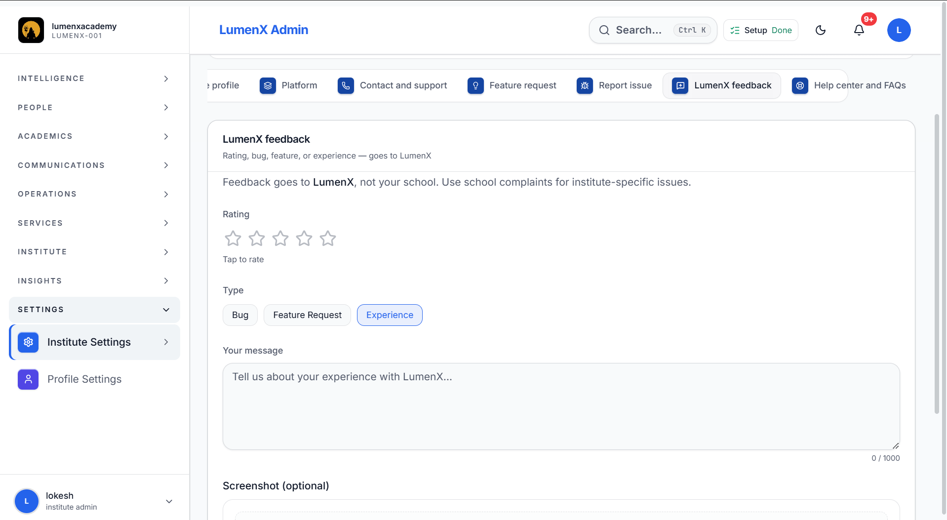The height and width of the screenshot is (520, 947).
Task: Click the Report issue bug icon
Action: 585,85
